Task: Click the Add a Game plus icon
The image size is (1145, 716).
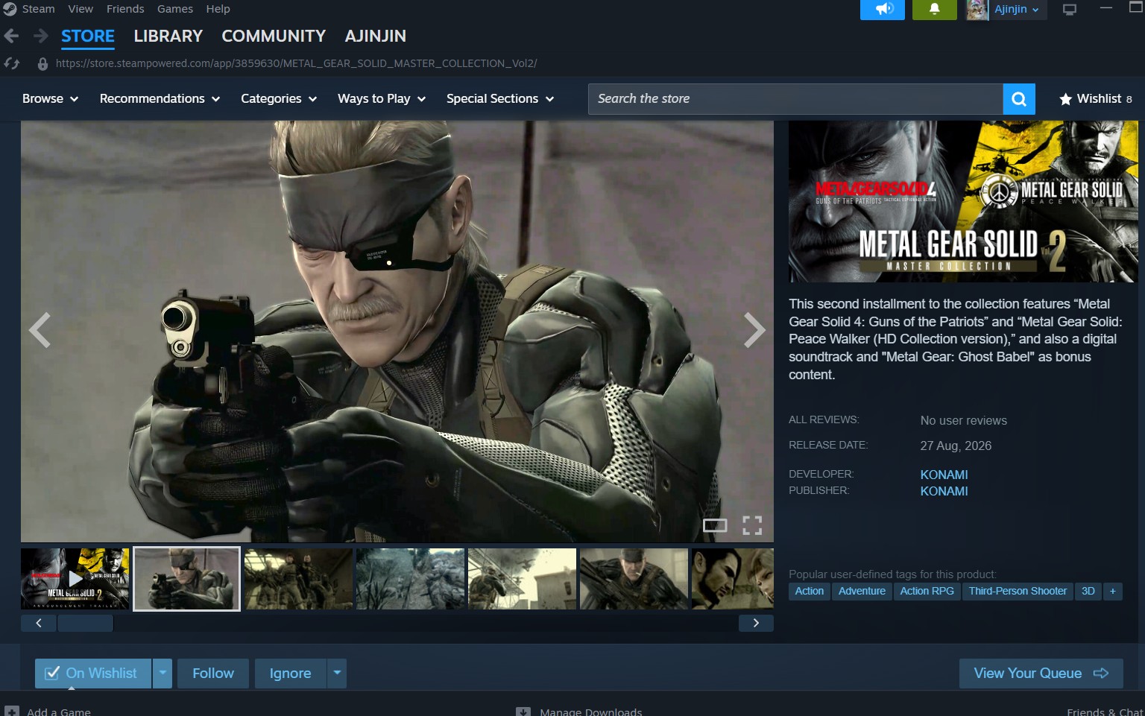Action: pyautogui.click(x=12, y=712)
